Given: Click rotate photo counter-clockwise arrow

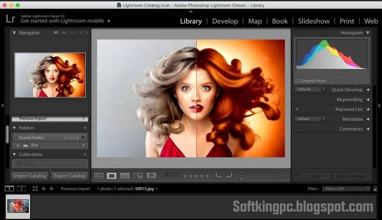Looking at the screenshot, I should 219,176.
